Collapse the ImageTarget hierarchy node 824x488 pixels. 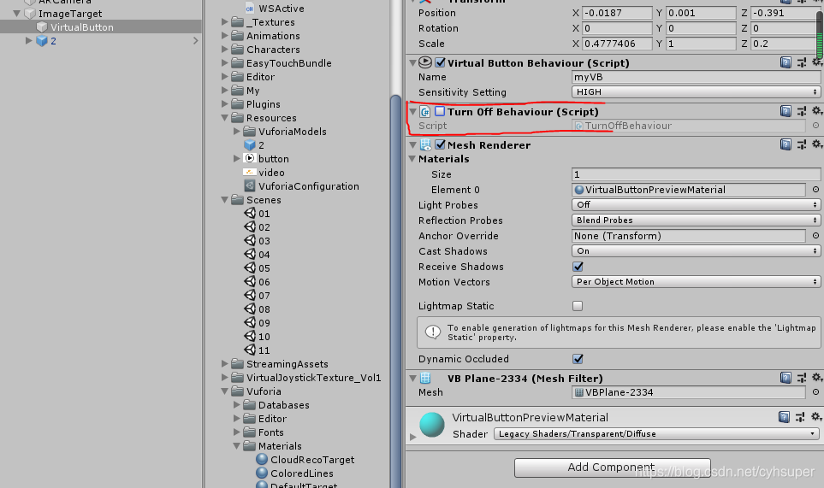click(x=17, y=13)
